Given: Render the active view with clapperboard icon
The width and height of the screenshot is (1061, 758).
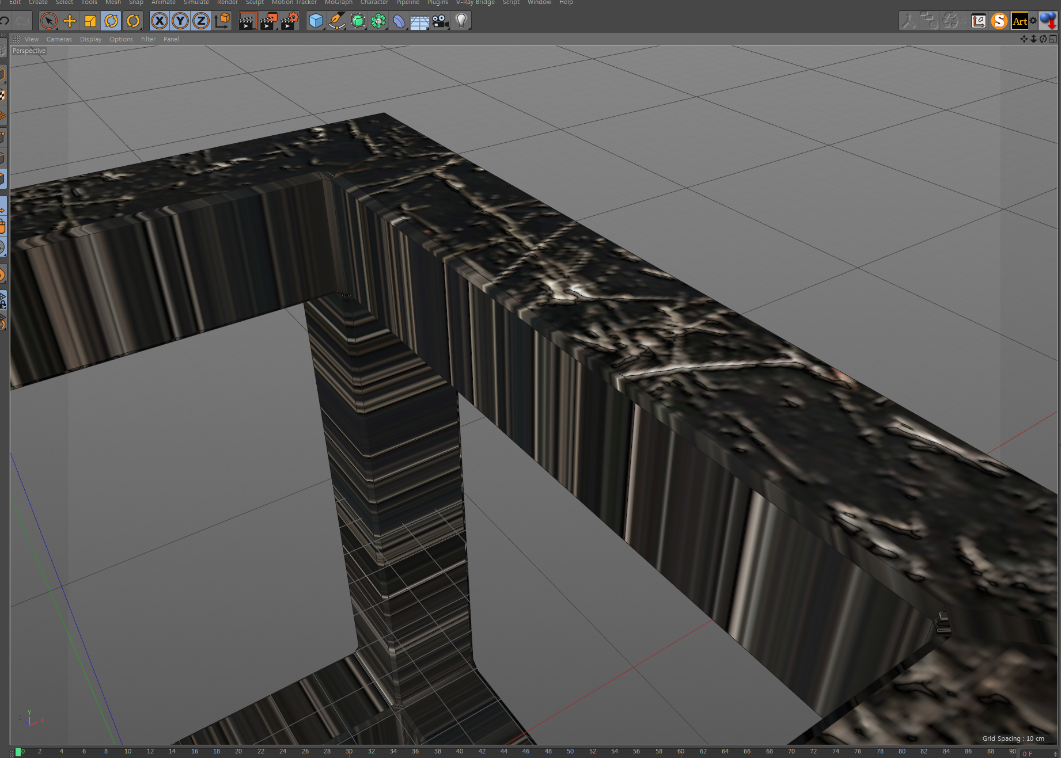Looking at the screenshot, I should 248,21.
